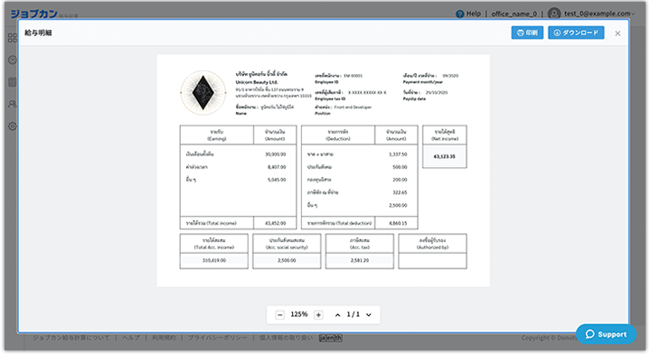651x354 pixels.
Task: Click the Employee tax ID label
Action: coord(330,98)
